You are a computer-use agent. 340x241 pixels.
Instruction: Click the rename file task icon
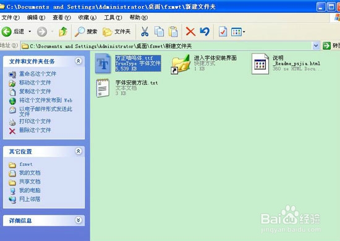coord(12,75)
